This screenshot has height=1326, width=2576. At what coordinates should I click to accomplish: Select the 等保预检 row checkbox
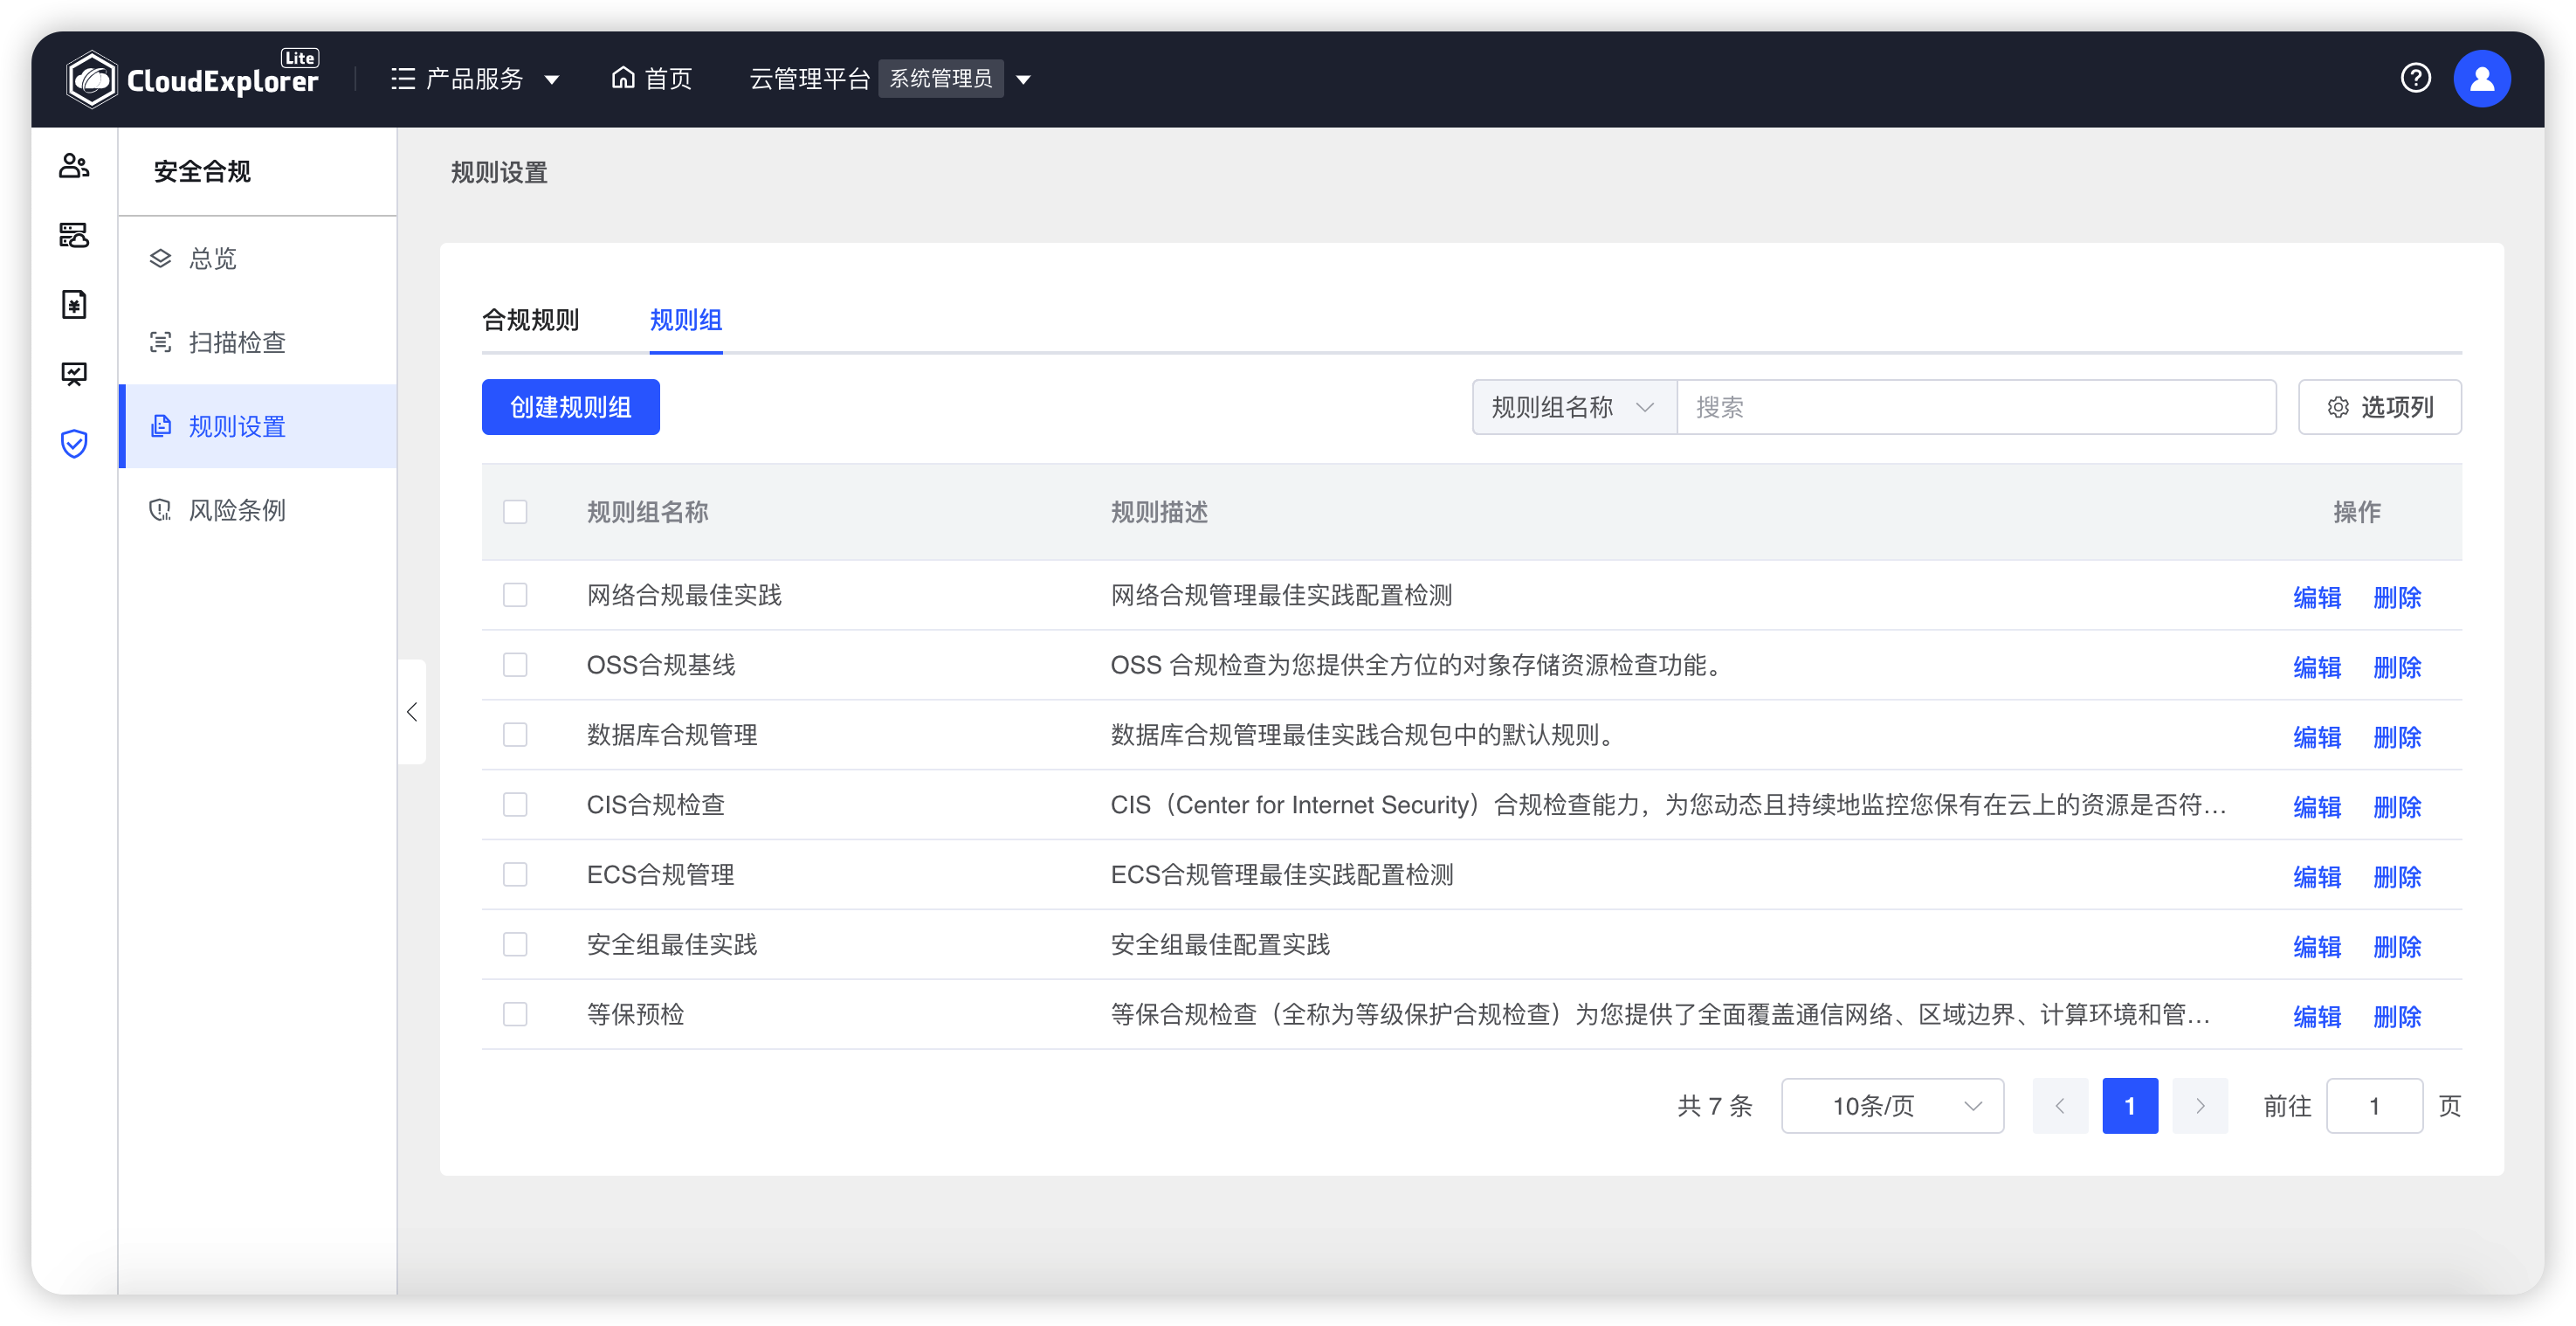pos(516,1014)
